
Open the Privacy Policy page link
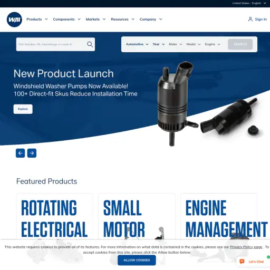[x=246, y=247]
